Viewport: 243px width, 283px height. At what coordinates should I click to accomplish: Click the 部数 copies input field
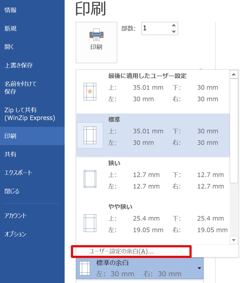pyautogui.click(x=156, y=28)
